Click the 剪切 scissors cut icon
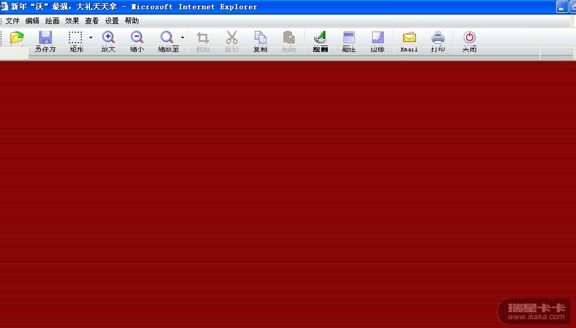This screenshot has height=328, width=576. [x=232, y=37]
